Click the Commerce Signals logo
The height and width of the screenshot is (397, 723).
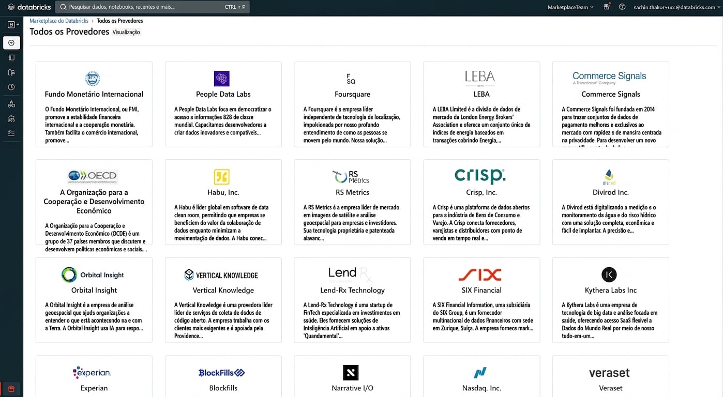tap(609, 78)
